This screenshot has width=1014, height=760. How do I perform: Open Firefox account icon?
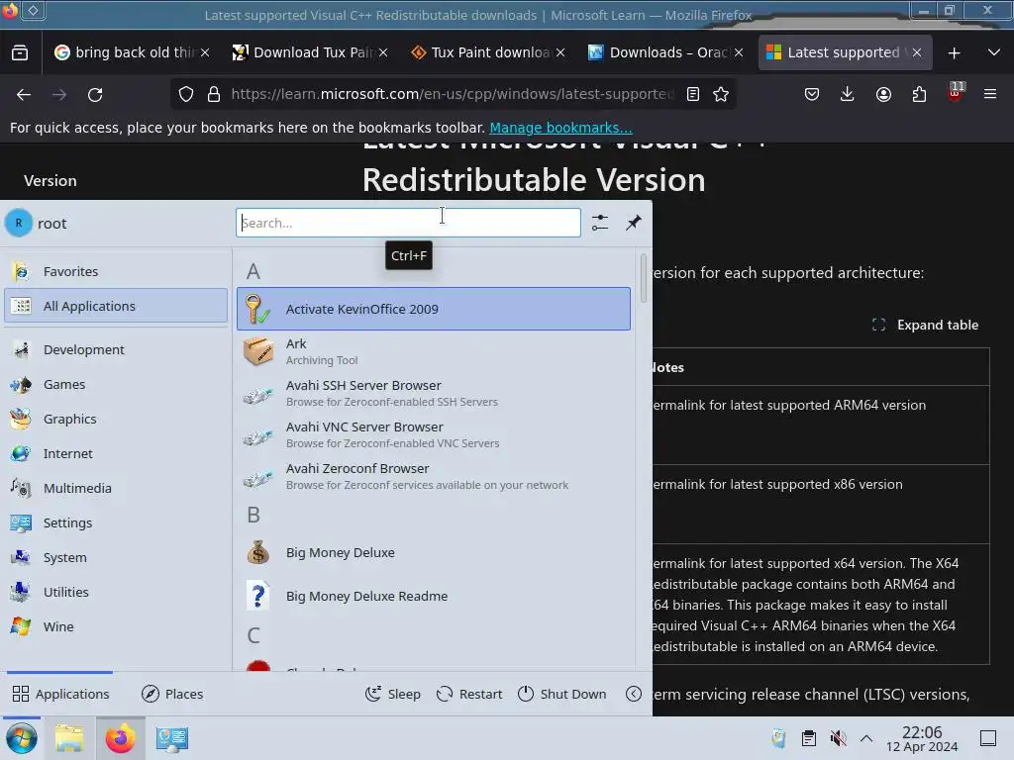click(x=883, y=94)
